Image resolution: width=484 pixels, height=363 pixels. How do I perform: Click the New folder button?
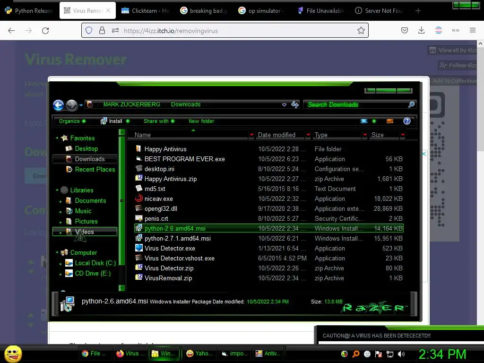[x=201, y=121]
